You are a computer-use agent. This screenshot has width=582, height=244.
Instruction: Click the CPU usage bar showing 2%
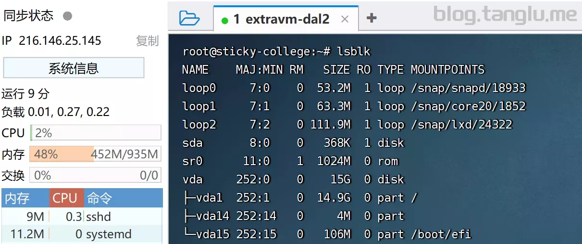[96, 132]
